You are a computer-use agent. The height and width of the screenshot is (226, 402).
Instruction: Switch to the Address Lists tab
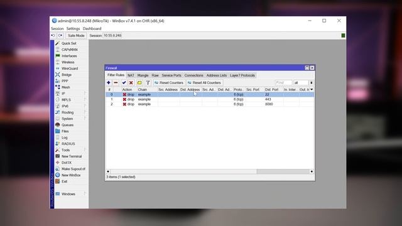tap(217, 75)
